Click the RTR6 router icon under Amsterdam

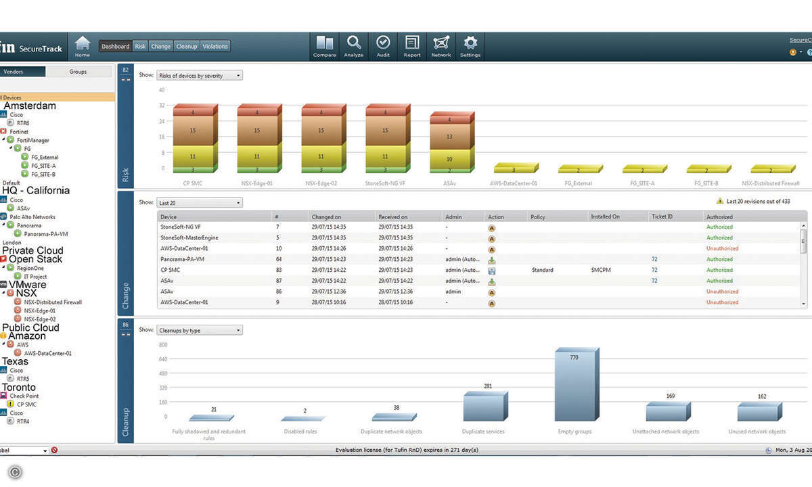[x=11, y=123]
